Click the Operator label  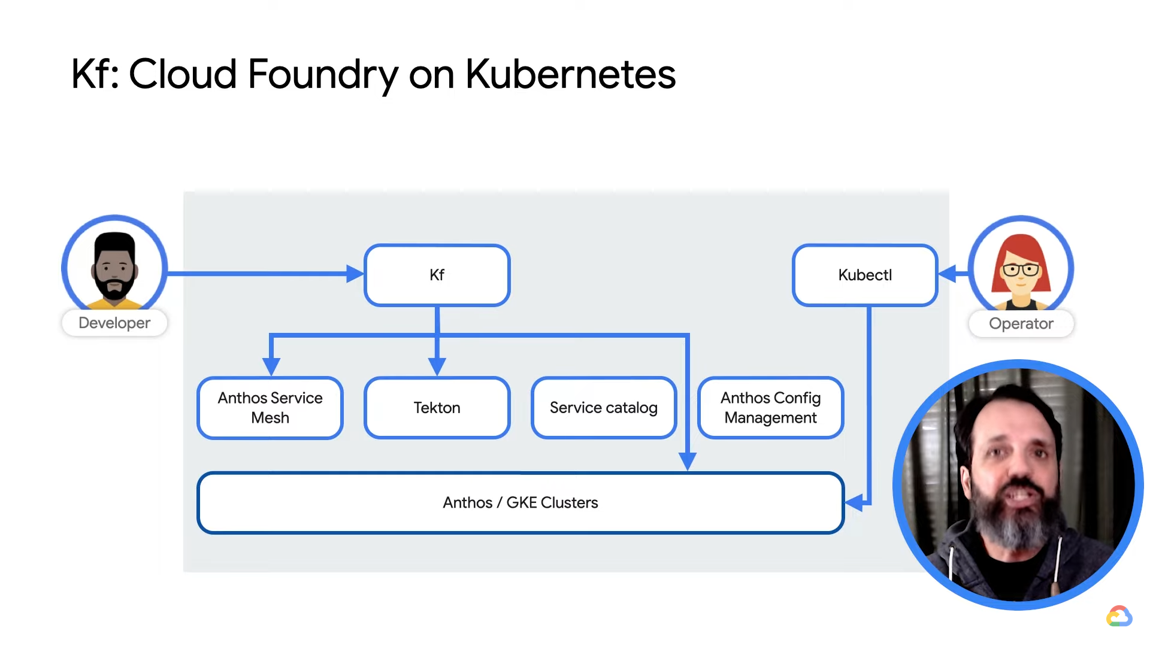pyautogui.click(x=1021, y=323)
